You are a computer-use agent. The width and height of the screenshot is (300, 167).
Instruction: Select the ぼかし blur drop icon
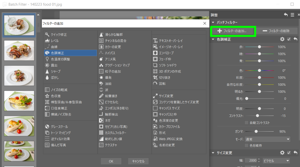[x=47, y=77]
